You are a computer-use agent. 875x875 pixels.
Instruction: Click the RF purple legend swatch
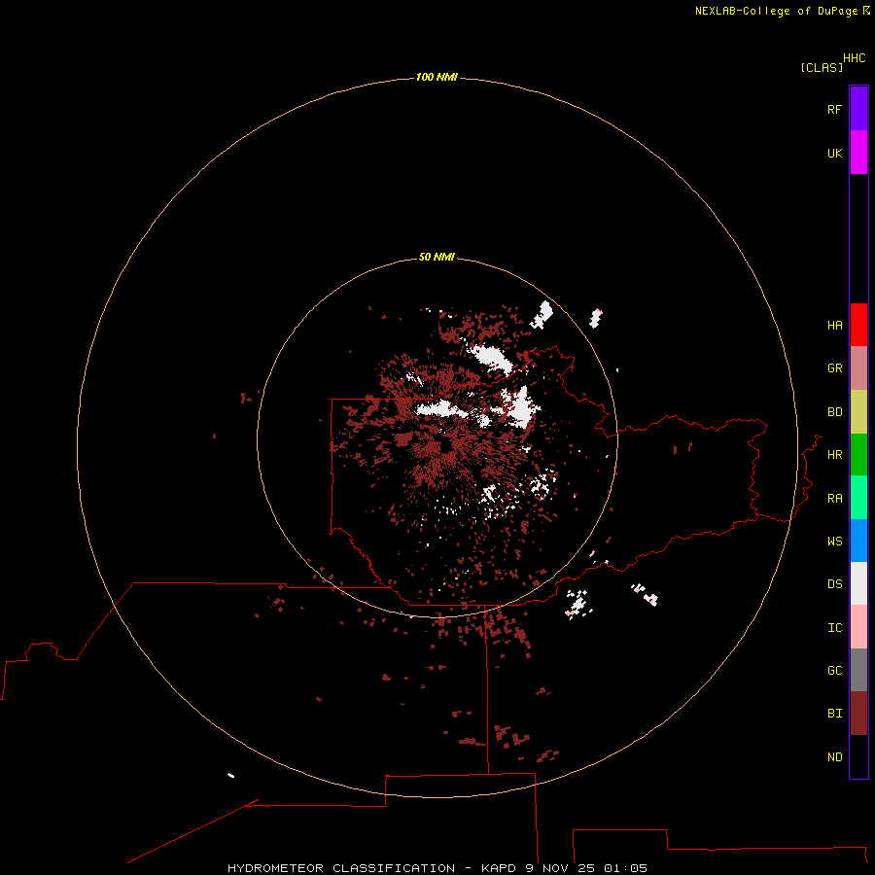(x=858, y=109)
